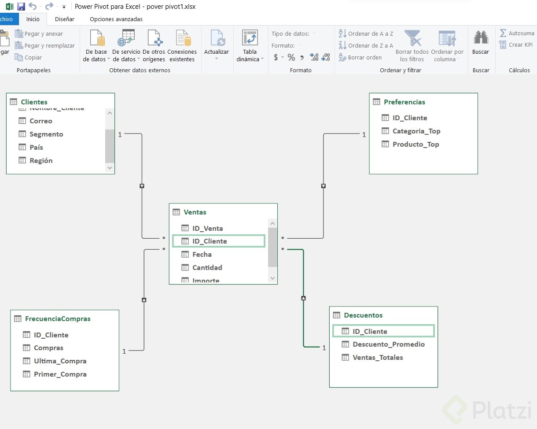
Task: Select Producto_Top field
Action: point(416,144)
